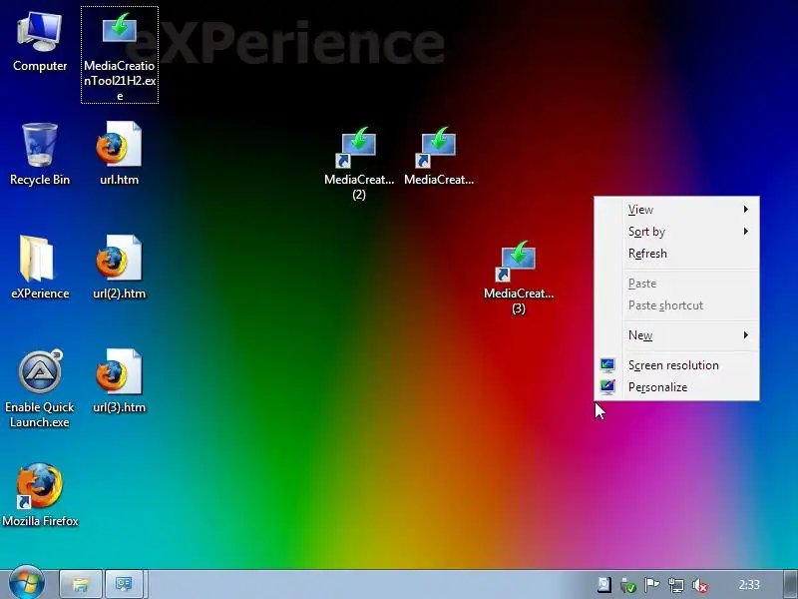Select the eXPerience folder icon
Image resolution: width=798 pixels, height=599 pixels.
(40, 268)
